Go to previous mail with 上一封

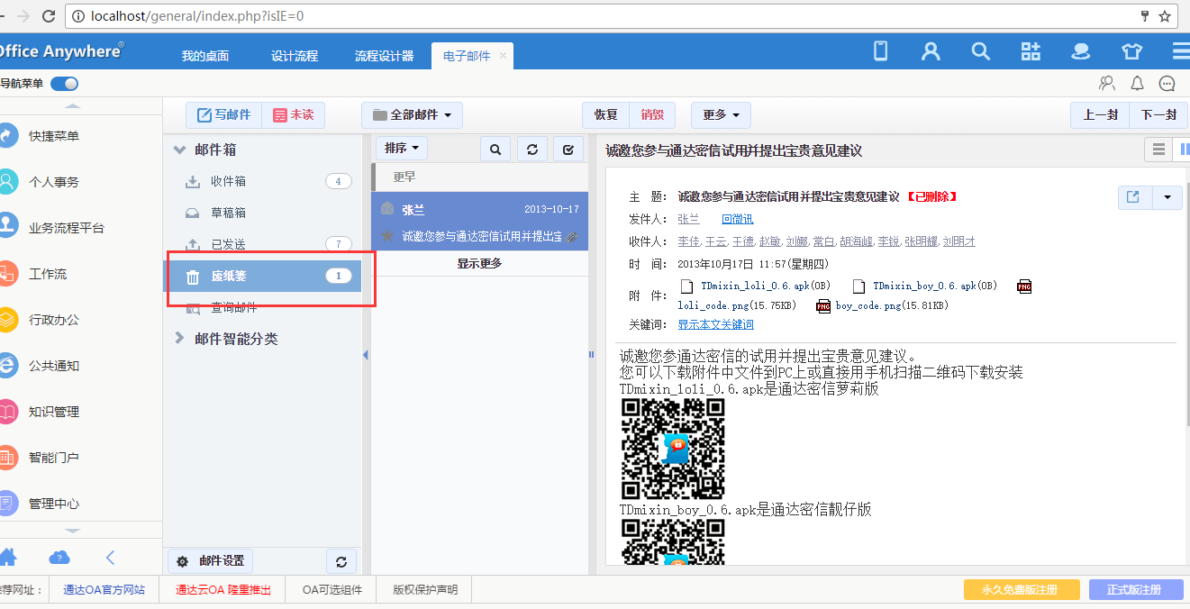tap(1101, 115)
